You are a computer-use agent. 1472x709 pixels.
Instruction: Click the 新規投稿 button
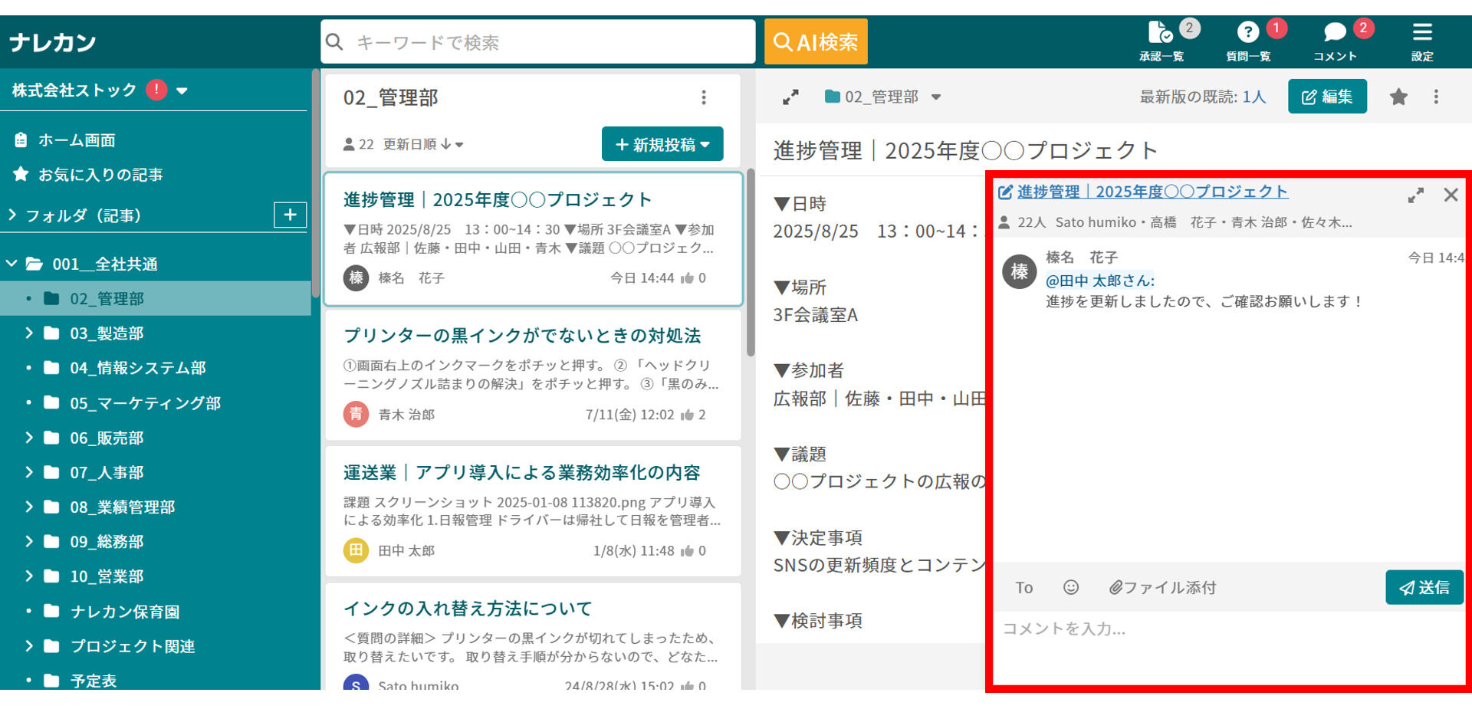pos(662,144)
